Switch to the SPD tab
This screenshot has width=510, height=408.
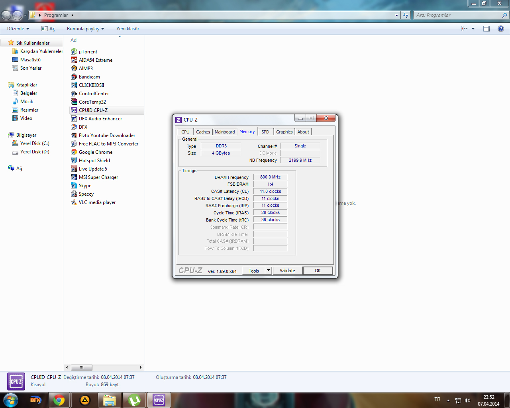pos(265,132)
